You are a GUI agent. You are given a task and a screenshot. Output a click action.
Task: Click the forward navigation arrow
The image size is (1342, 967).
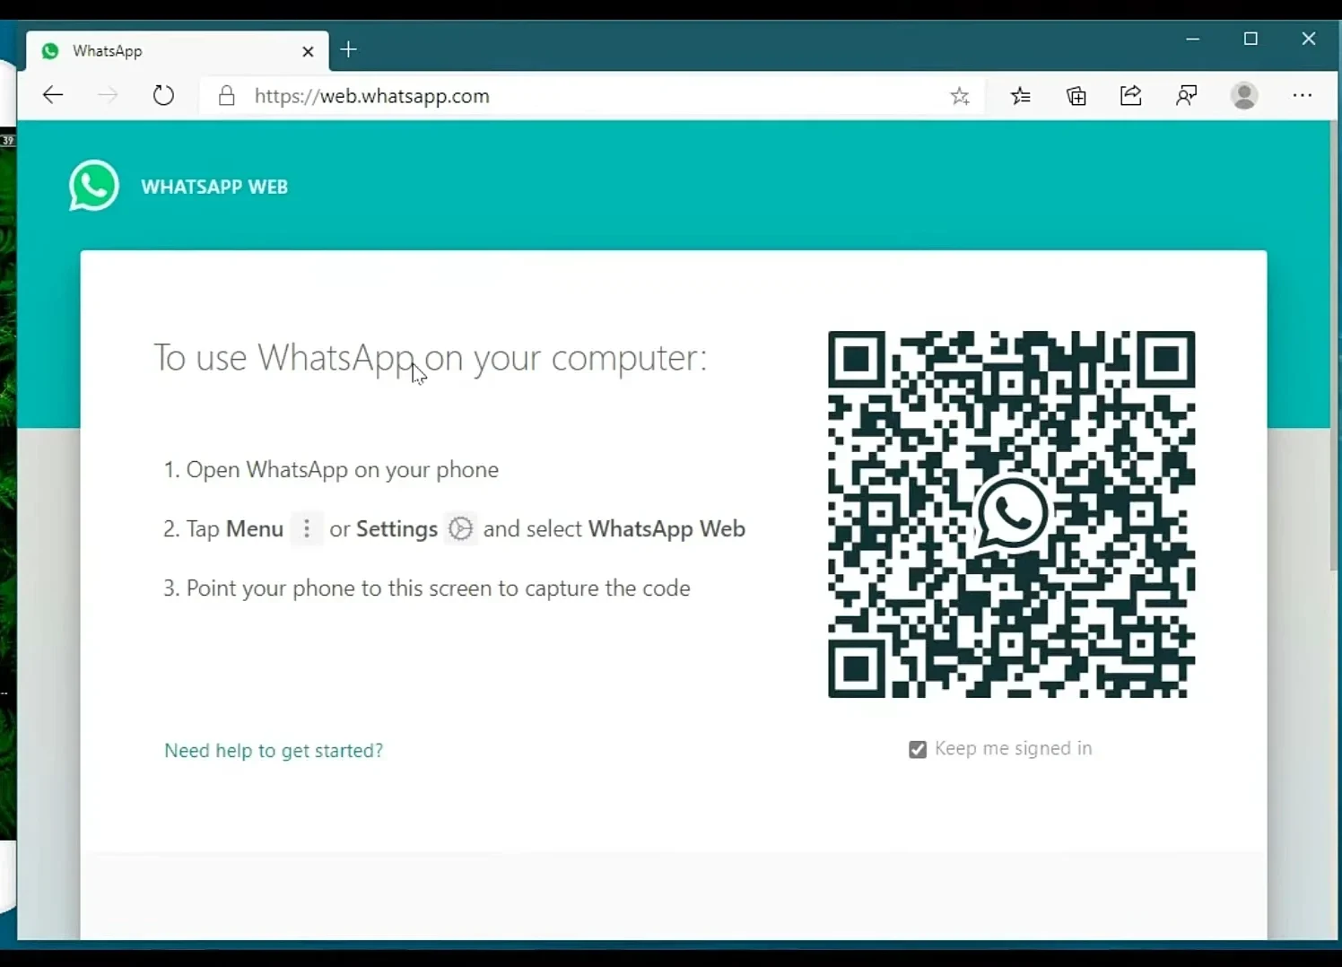point(108,95)
